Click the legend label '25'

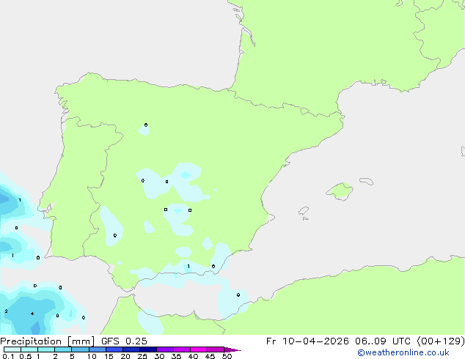click(142, 356)
